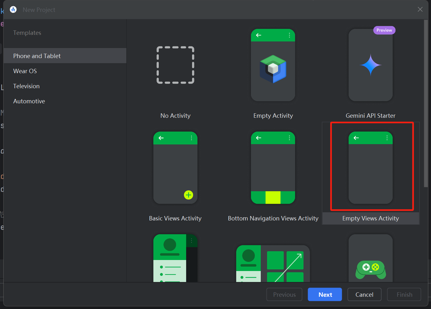Click the yellow bottom navigation tab highlight
Image resolution: width=431 pixels, height=309 pixels.
click(x=273, y=198)
